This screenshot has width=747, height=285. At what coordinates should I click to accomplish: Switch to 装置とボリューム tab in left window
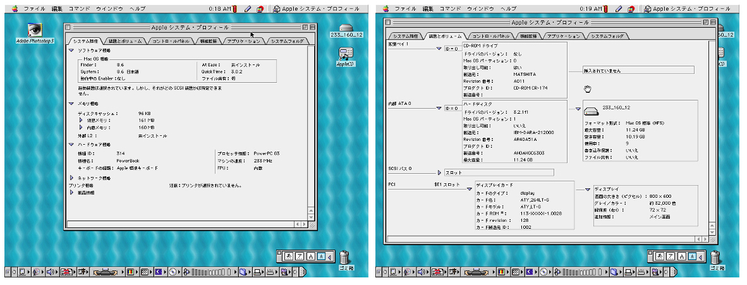(x=125, y=41)
